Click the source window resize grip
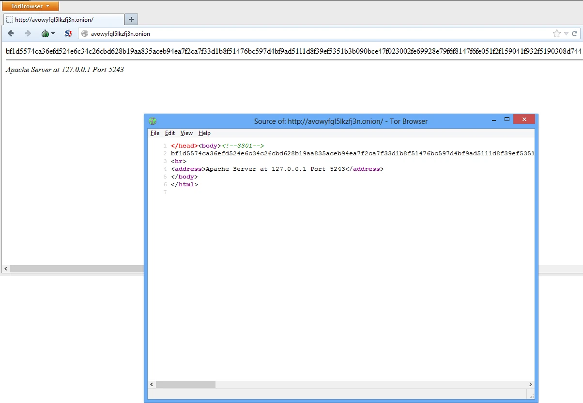The width and height of the screenshot is (583, 403). coord(531,396)
